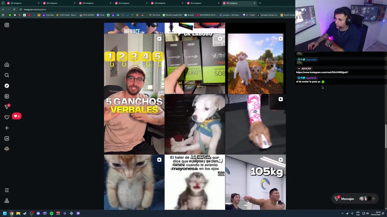Open the 105kg reel thumbnail
Image resolution: width=387 pixels, height=217 pixels.
click(256, 182)
